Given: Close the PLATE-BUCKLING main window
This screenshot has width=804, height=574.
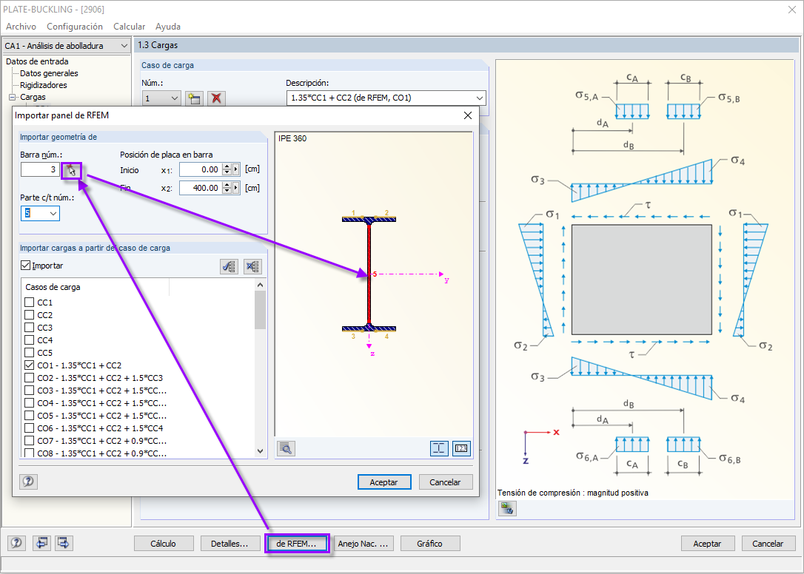Looking at the screenshot, I should coord(791,10).
